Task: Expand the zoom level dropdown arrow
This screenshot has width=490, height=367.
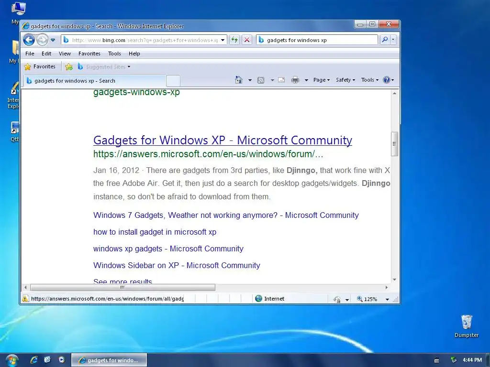Action: [x=387, y=299]
